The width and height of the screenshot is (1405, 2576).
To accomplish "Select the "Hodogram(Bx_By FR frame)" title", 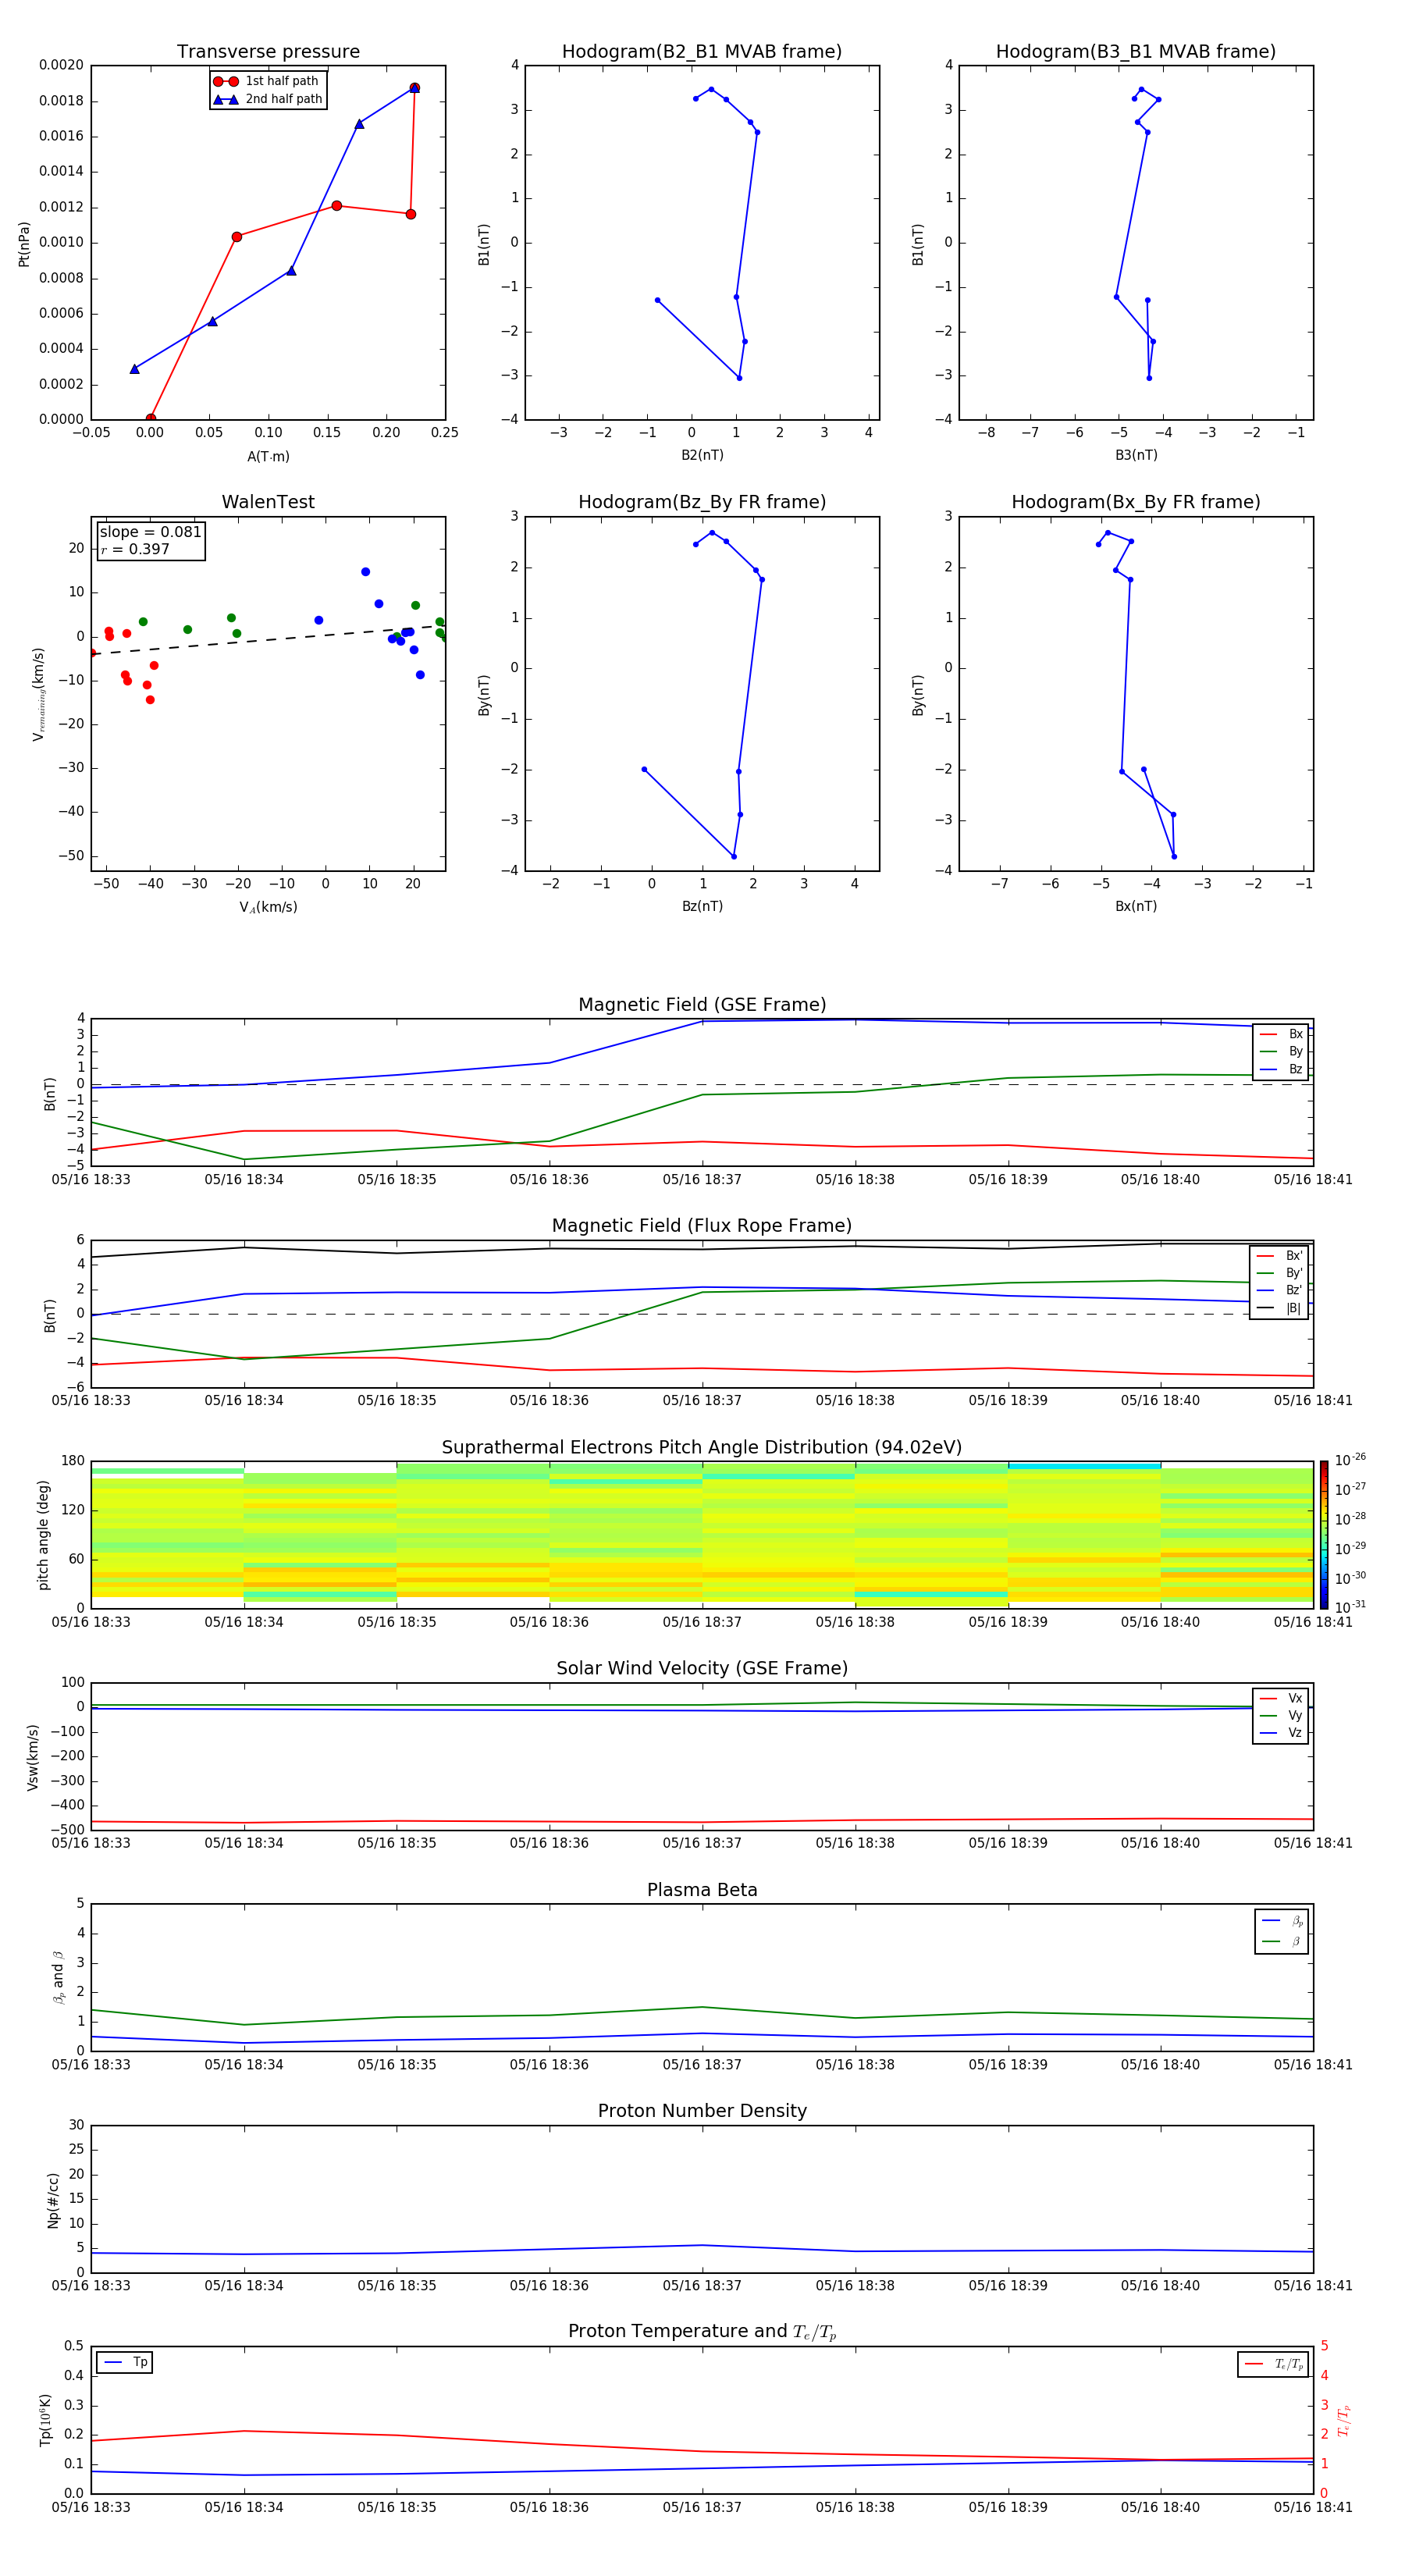I will point(1136,502).
